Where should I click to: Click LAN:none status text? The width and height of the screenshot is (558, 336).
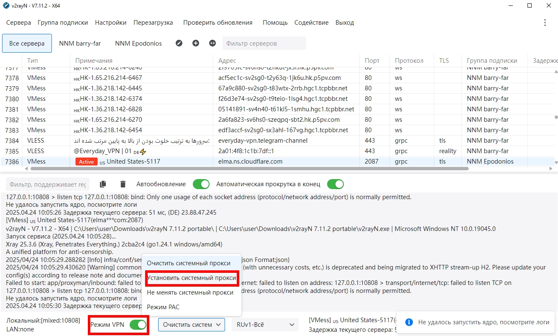(20, 329)
